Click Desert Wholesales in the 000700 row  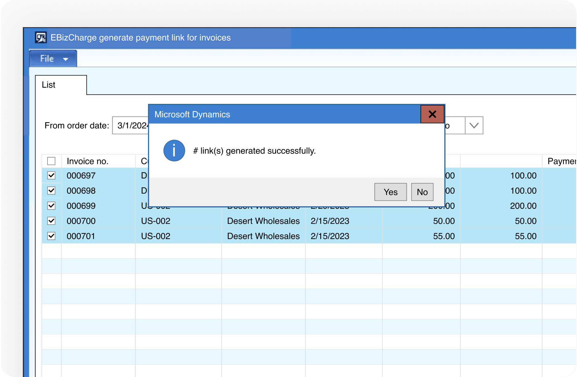(x=263, y=221)
